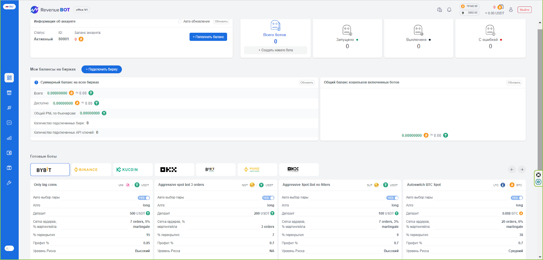Click the user profile icon
This screenshot has width=543, height=260.
(511, 10)
